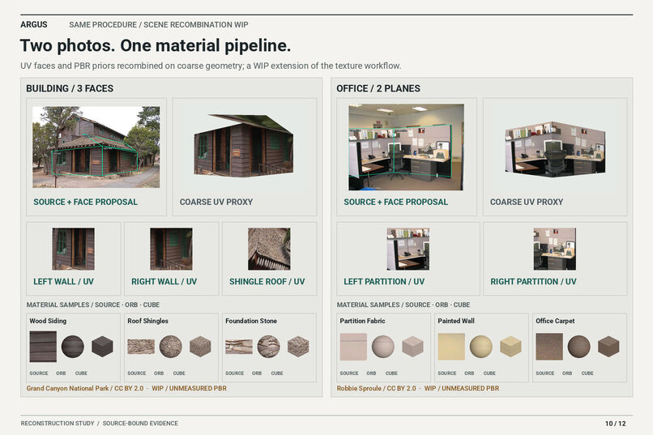
Task: Click the Robbie Sproule credit line
Action: pyautogui.click(x=418, y=388)
